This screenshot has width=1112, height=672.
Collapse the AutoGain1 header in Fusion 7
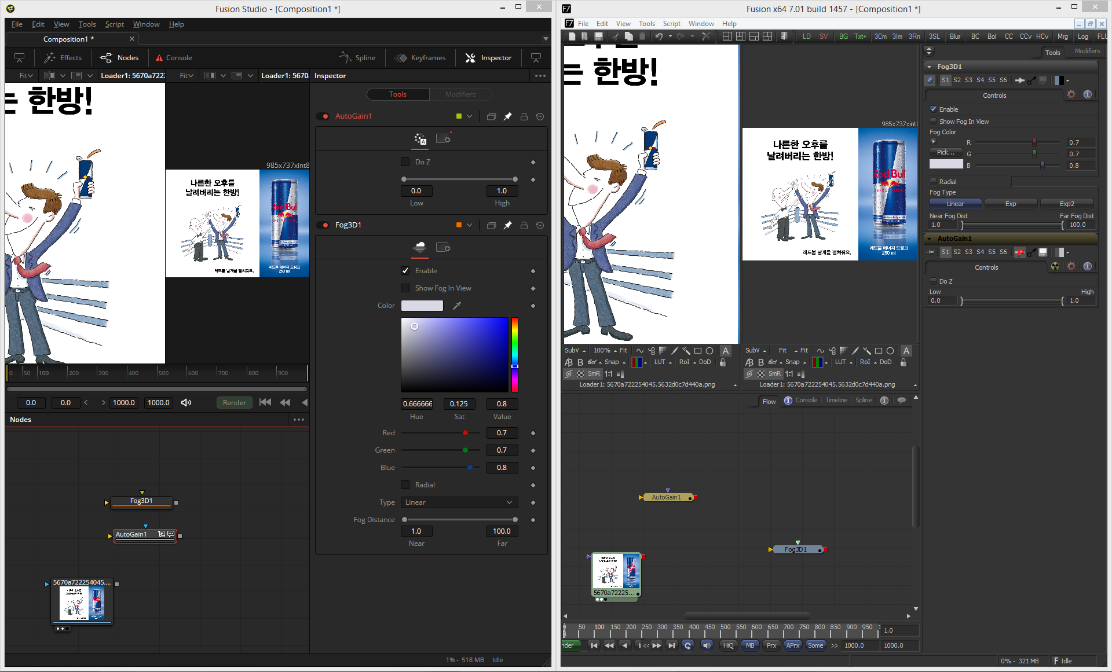930,238
